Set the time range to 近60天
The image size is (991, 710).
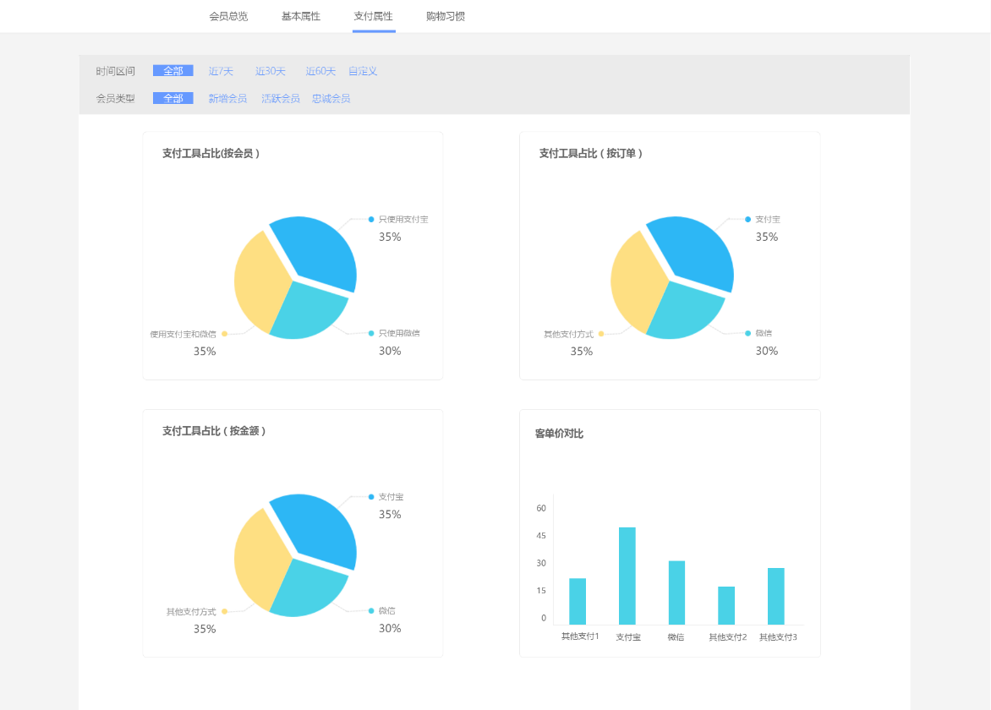320,71
